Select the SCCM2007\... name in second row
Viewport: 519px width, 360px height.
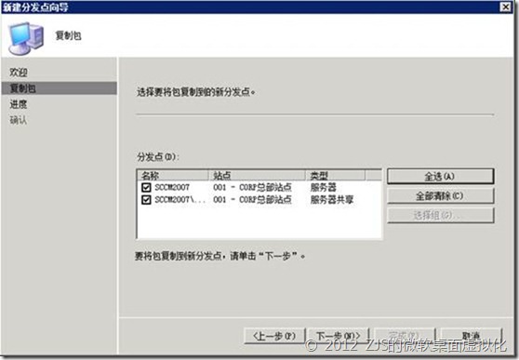180,200
